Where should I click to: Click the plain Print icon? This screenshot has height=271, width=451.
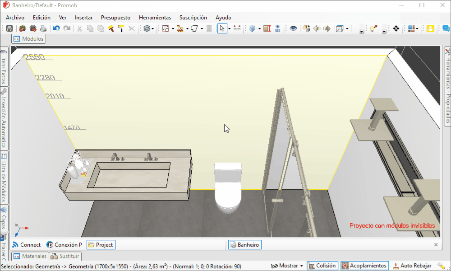point(43,28)
